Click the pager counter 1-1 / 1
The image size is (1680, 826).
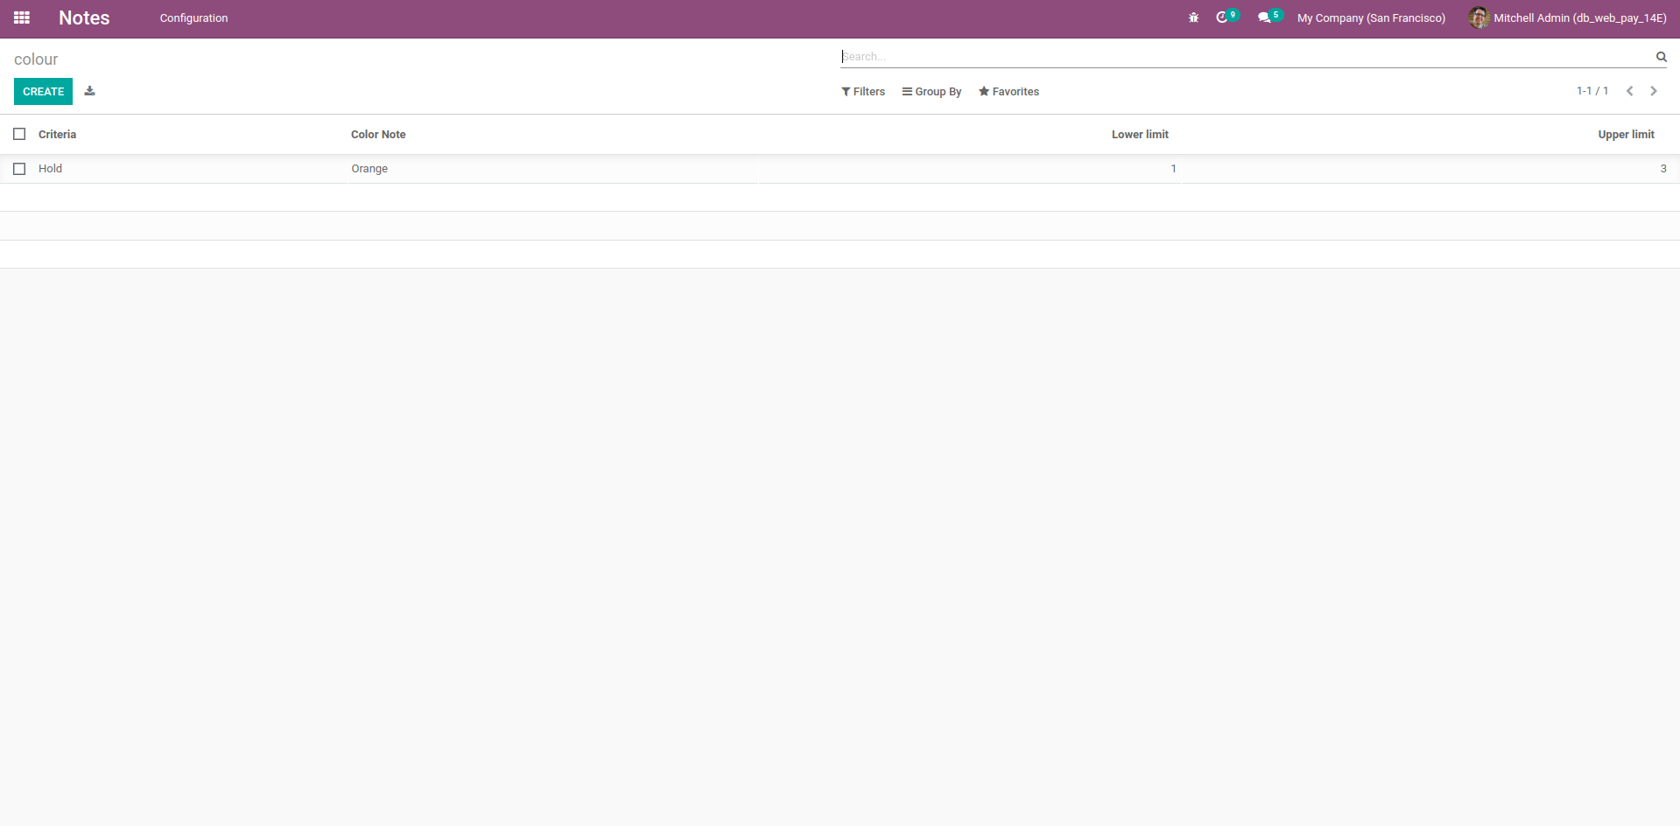click(1592, 91)
